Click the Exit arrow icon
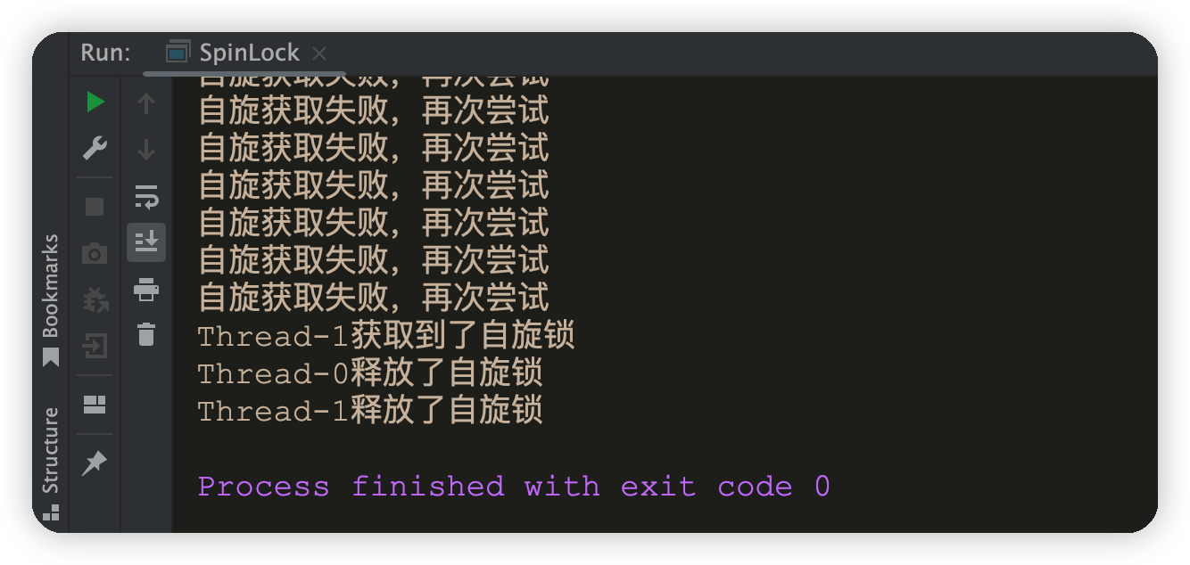The width and height of the screenshot is (1190, 565). 95,346
